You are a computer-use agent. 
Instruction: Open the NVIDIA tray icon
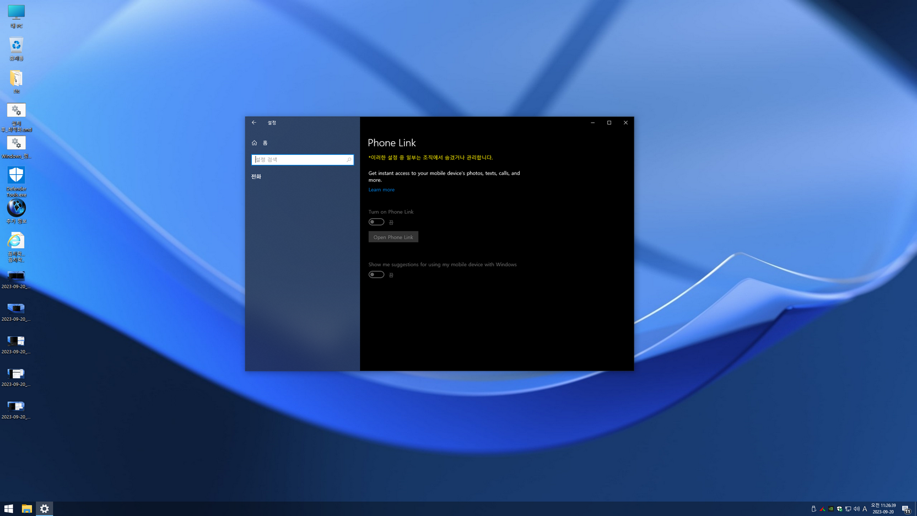tap(831, 509)
